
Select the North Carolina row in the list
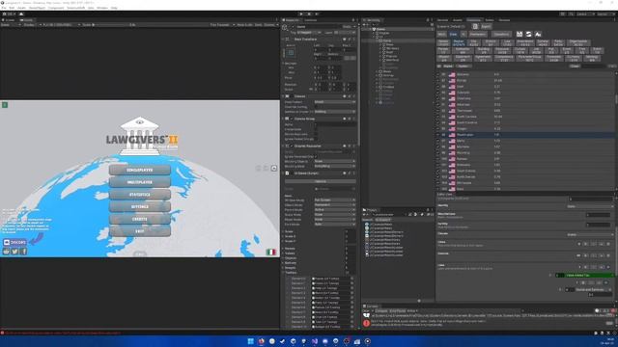[526, 117]
